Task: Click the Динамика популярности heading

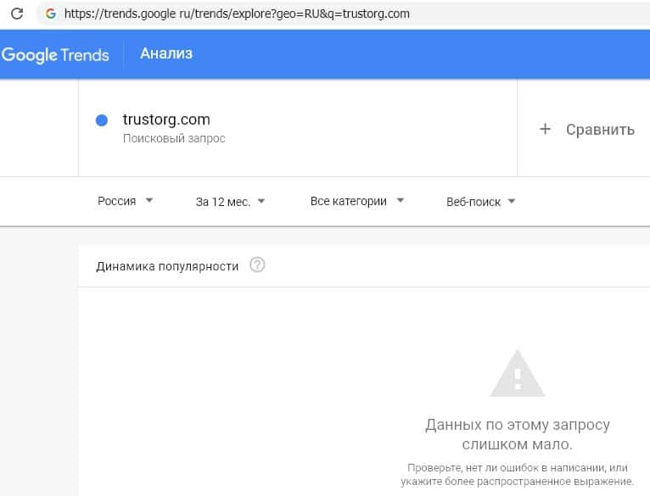Action: 167,265
